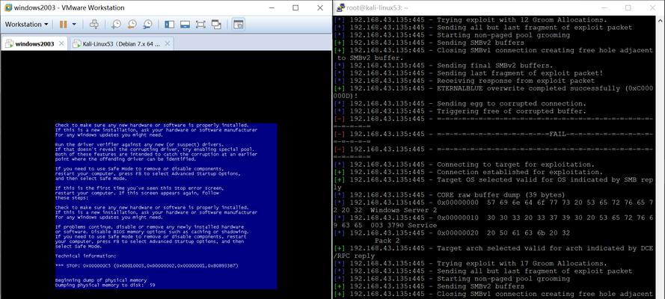Screen dimensions: 665x299
Task: Click 'Connection established for exploitation' line
Action: pos(468,172)
